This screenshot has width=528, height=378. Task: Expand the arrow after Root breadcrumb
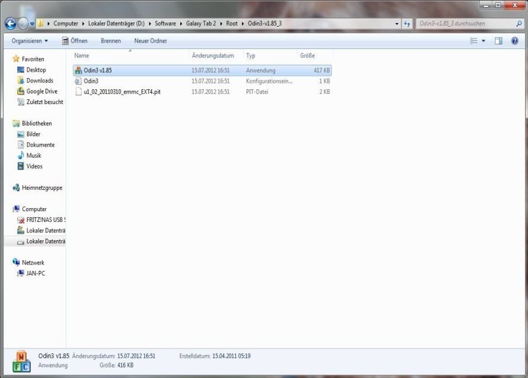point(242,24)
